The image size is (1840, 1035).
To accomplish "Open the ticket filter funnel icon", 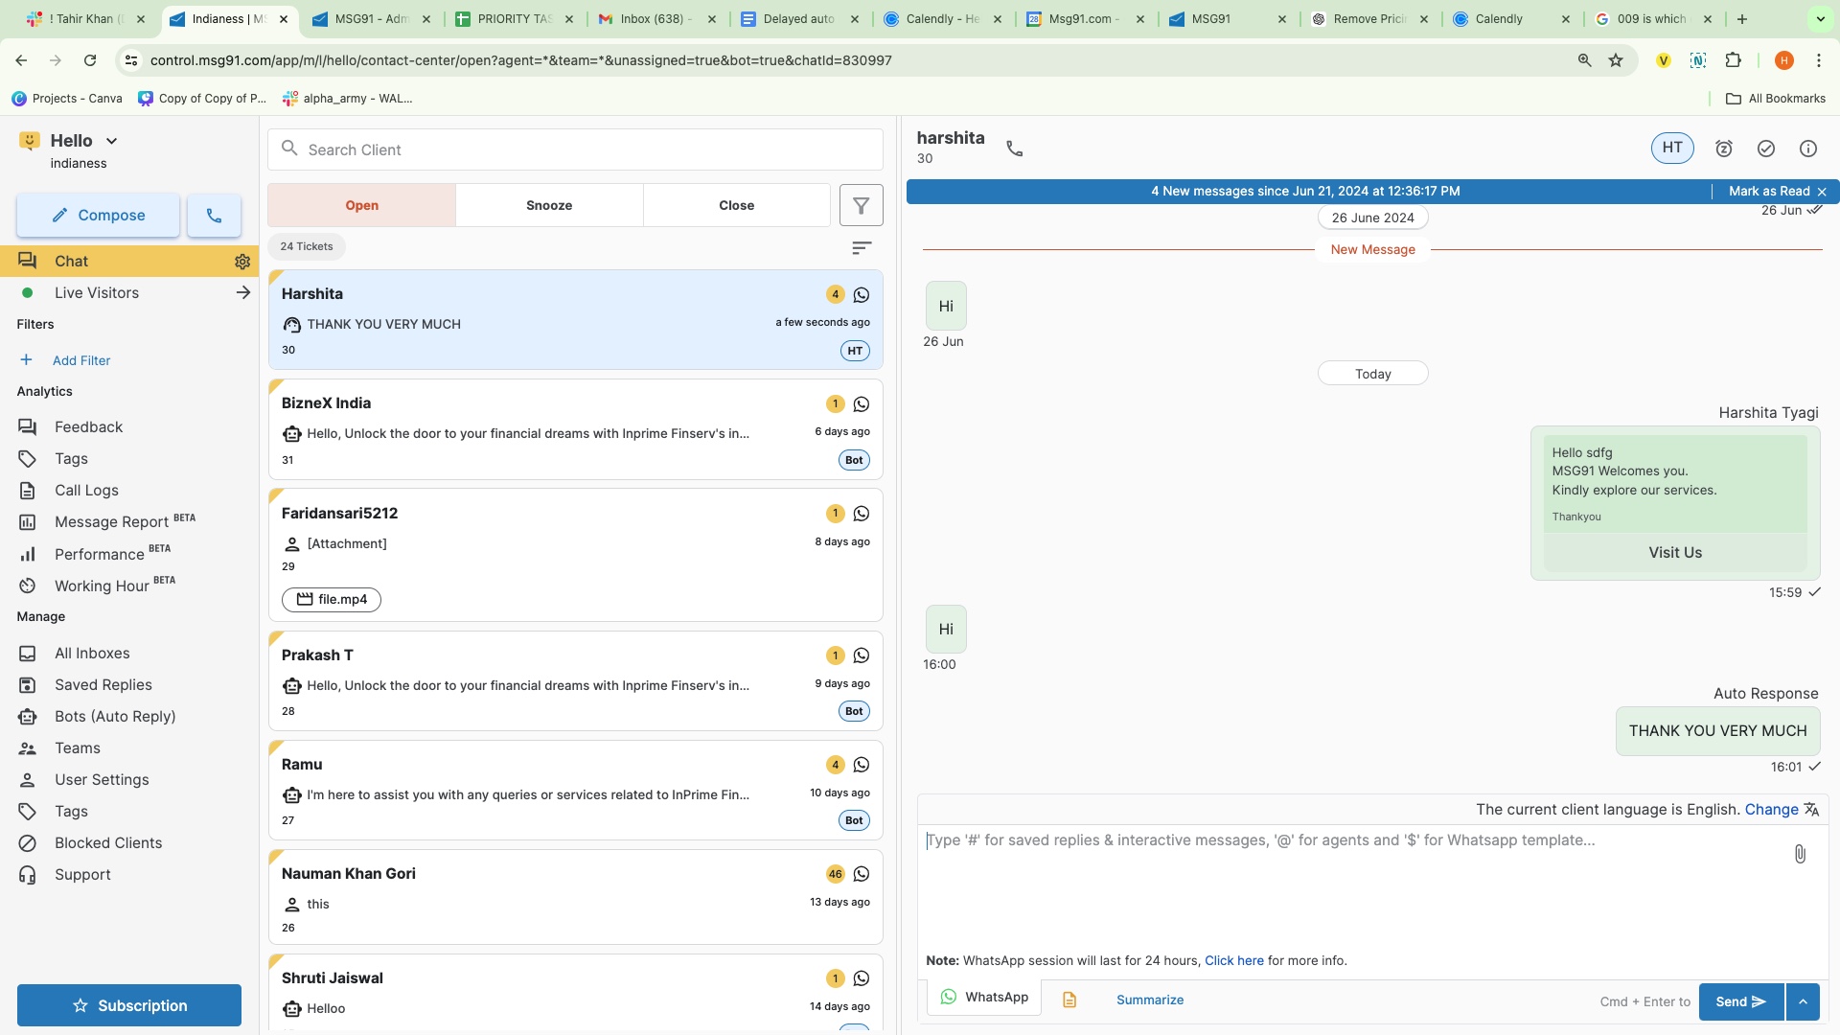I will point(861,205).
